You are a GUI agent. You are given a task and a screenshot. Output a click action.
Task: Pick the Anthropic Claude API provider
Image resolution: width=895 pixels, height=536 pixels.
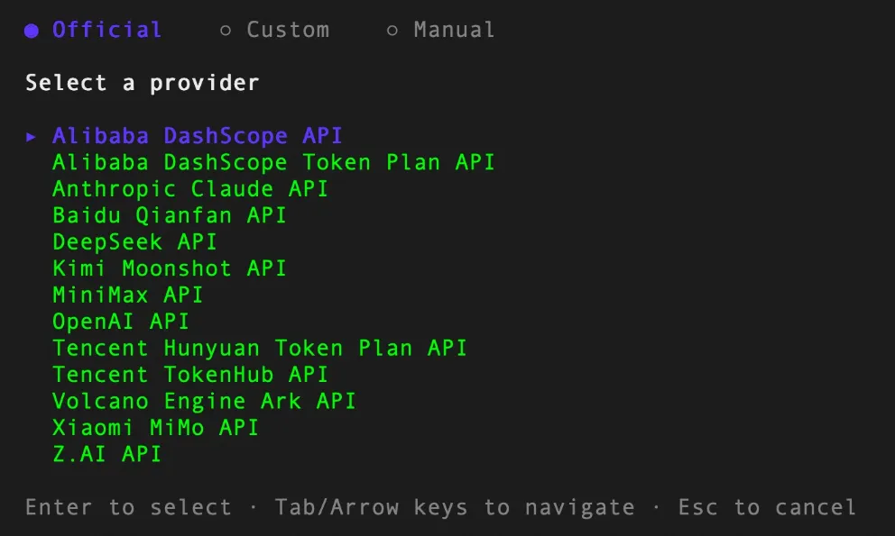[190, 189]
